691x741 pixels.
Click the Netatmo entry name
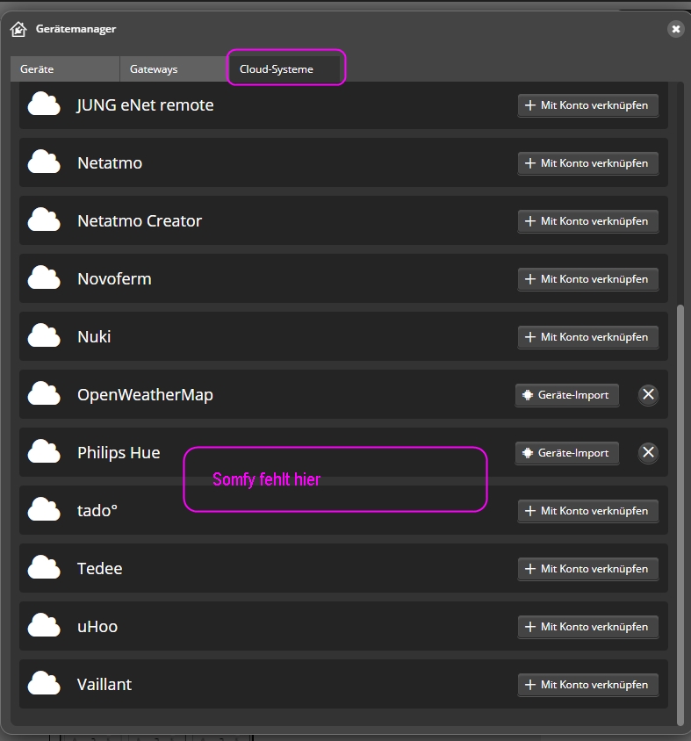tap(110, 163)
